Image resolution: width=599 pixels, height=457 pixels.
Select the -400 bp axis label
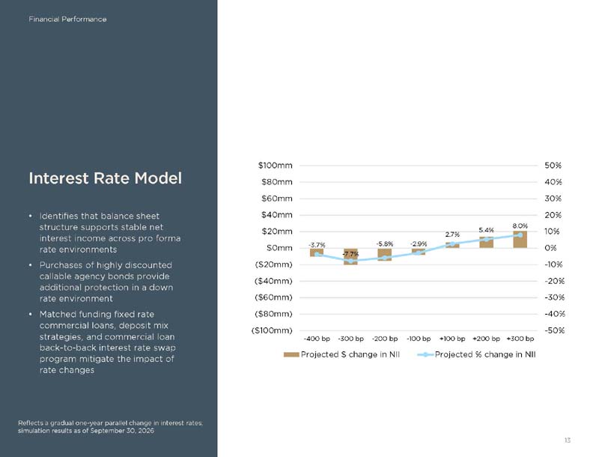[x=317, y=339]
